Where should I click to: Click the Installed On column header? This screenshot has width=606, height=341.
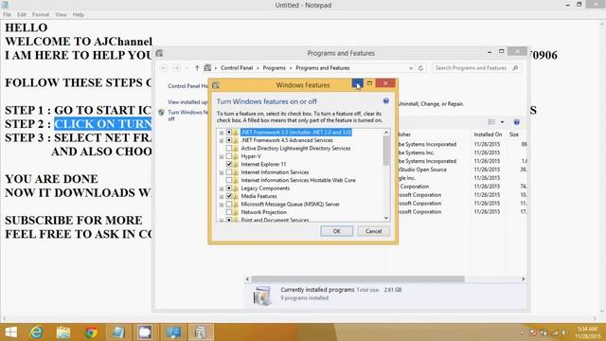[x=488, y=135]
